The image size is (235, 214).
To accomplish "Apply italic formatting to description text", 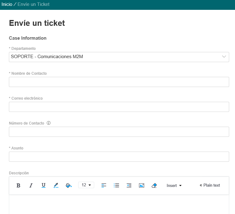I will click(31, 185).
